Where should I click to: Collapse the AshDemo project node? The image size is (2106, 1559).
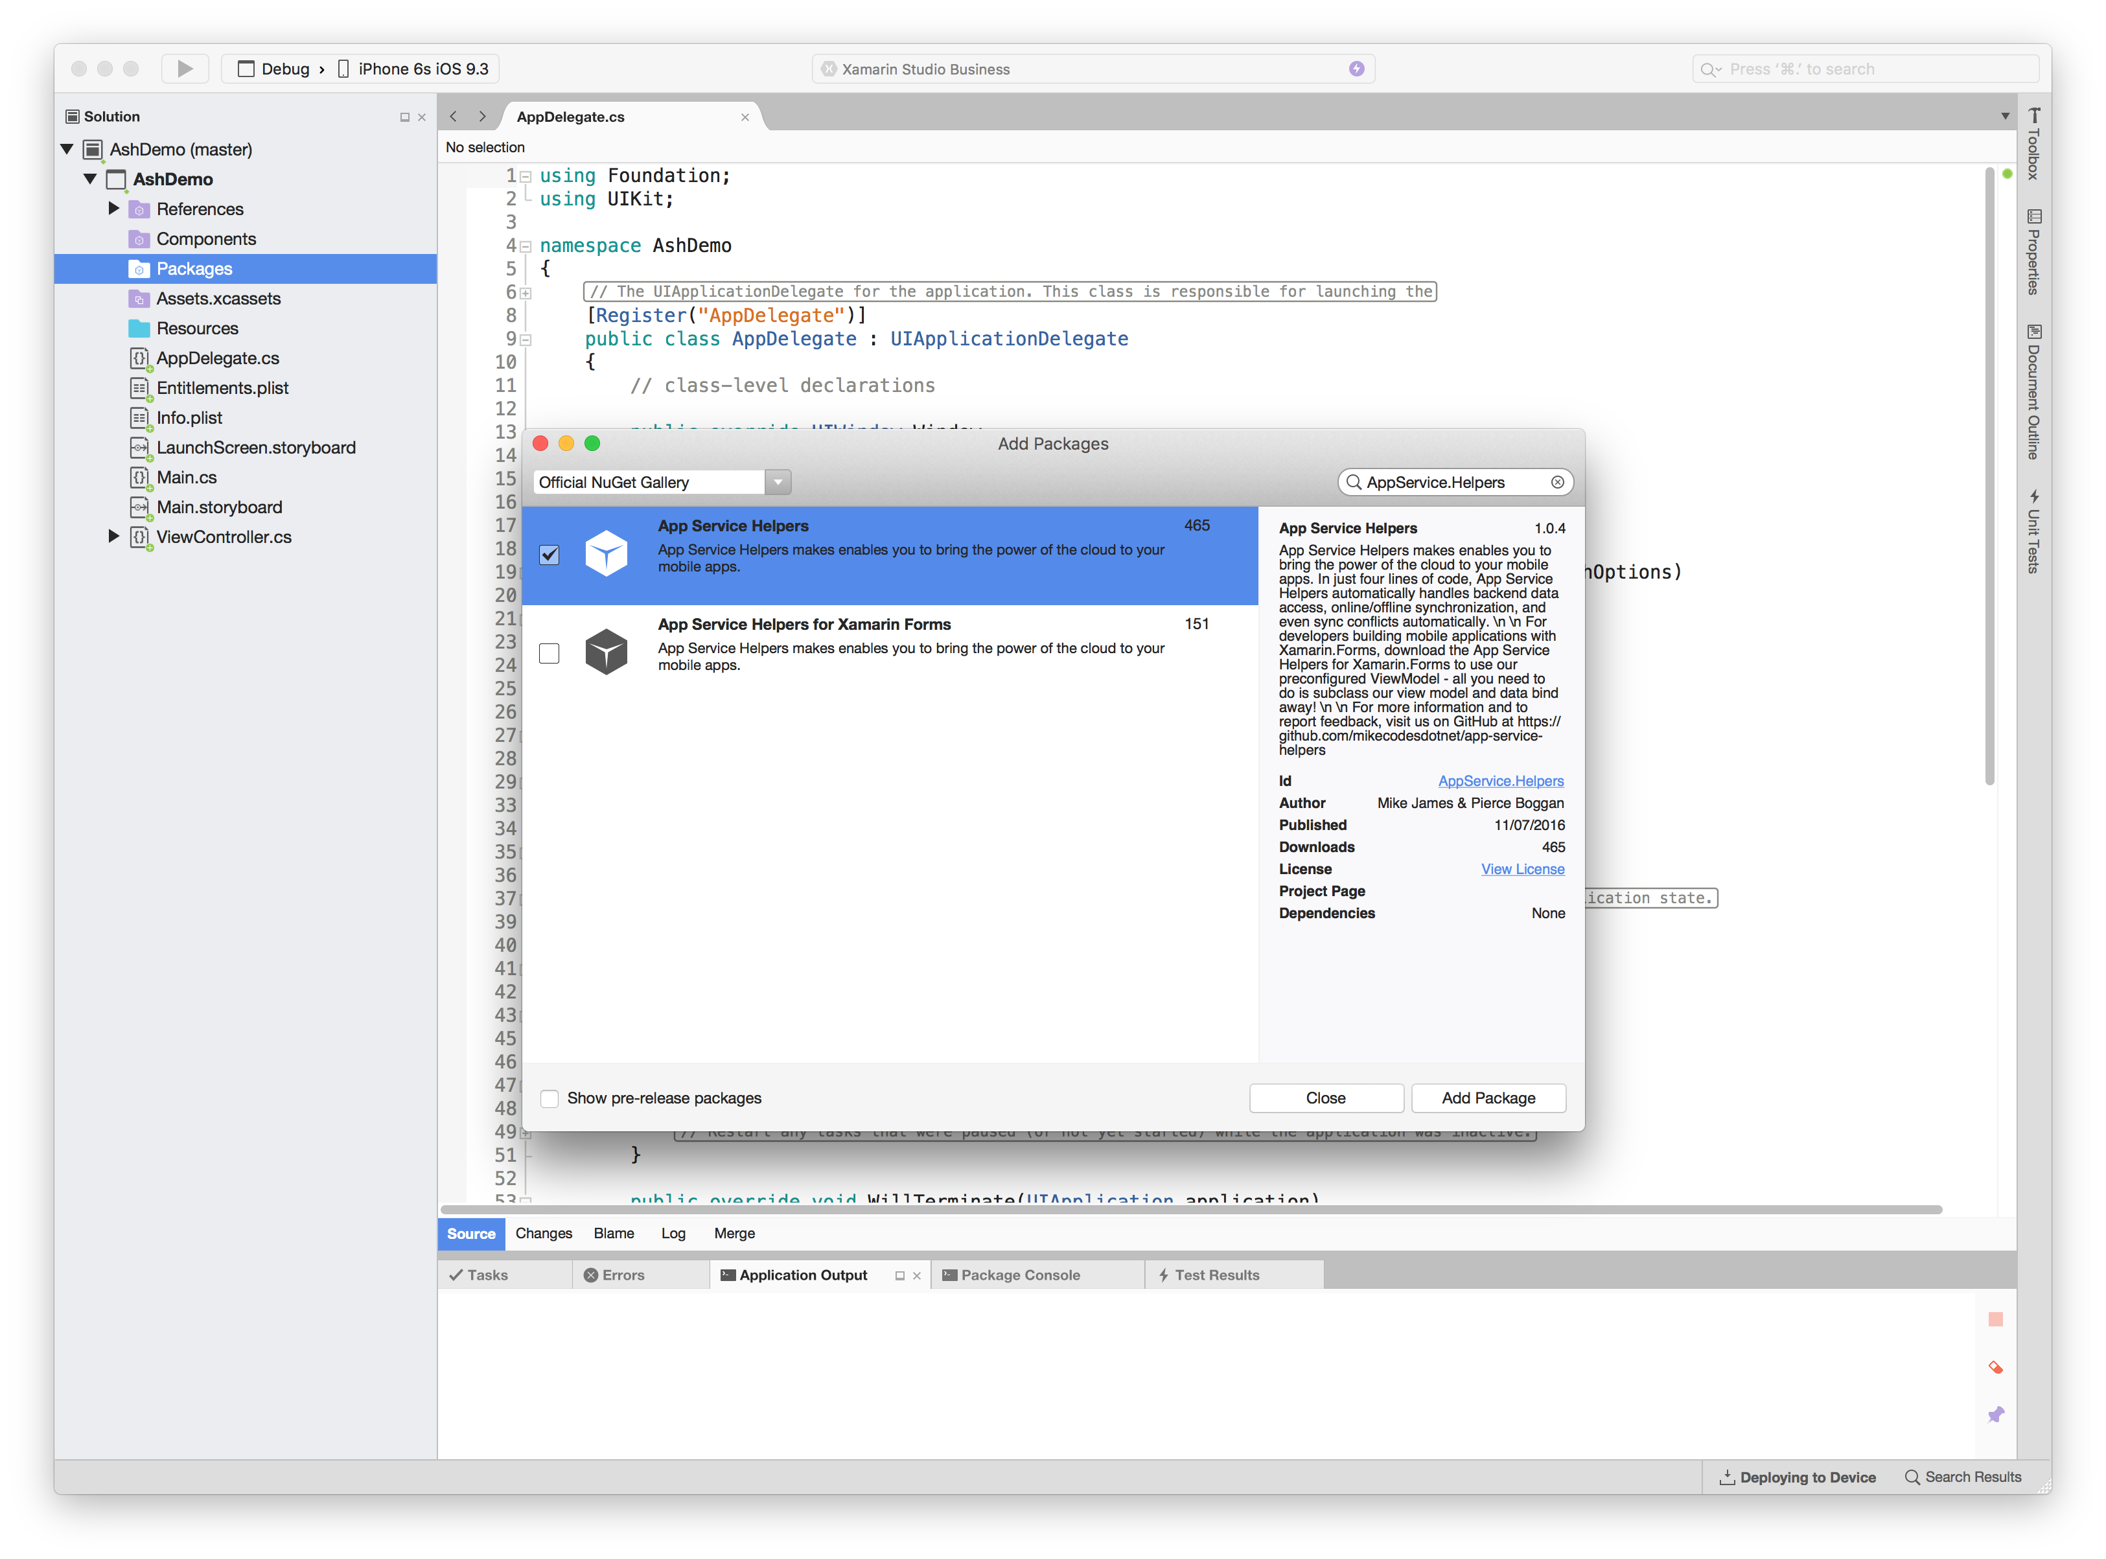pos(91,178)
